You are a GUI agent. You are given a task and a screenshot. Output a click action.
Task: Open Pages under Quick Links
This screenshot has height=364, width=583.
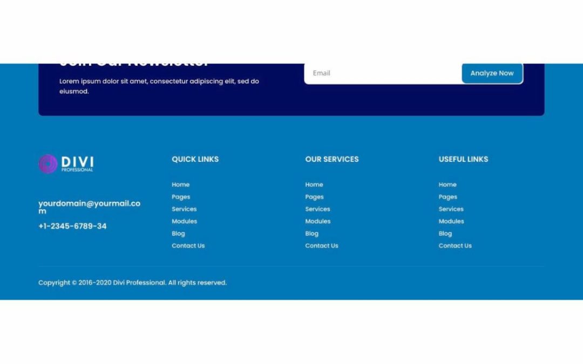tap(181, 197)
